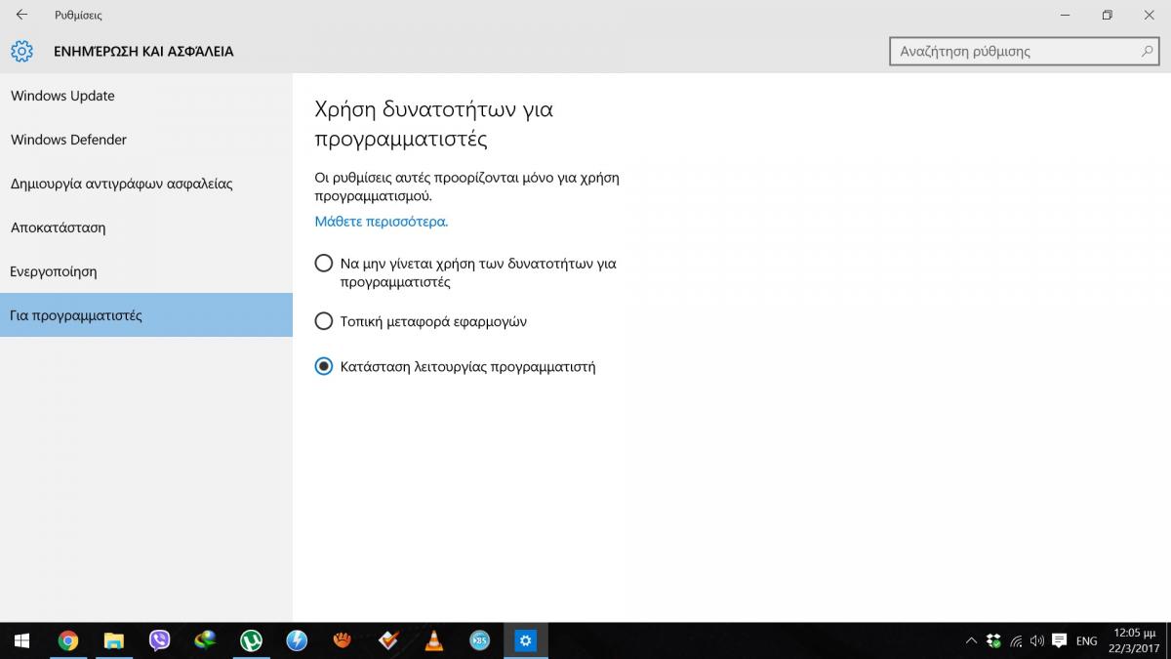The width and height of the screenshot is (1171, 659).
Task: Open VLC media player from the taskbar
Action: pyautogui.click(x=434, y=640)
